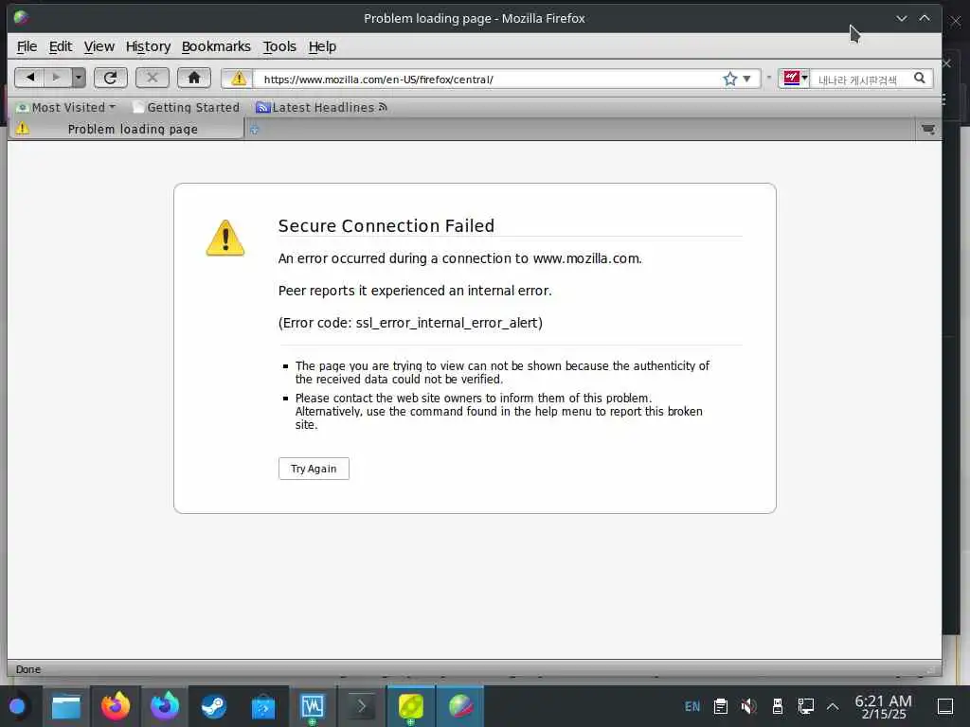Screen dimensions: 970x727
Task: Click the URL address field
Action: point(489,80)
